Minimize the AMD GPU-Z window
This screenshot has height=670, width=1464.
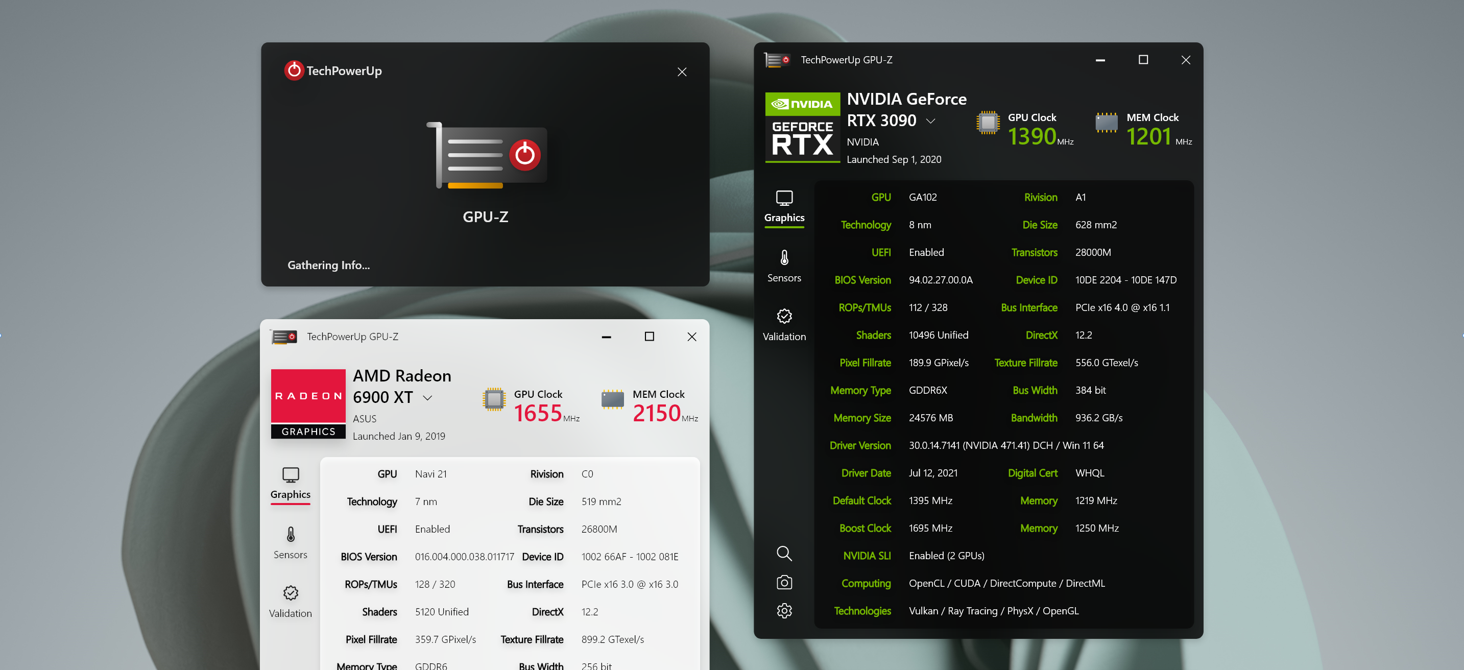point(606,337)
